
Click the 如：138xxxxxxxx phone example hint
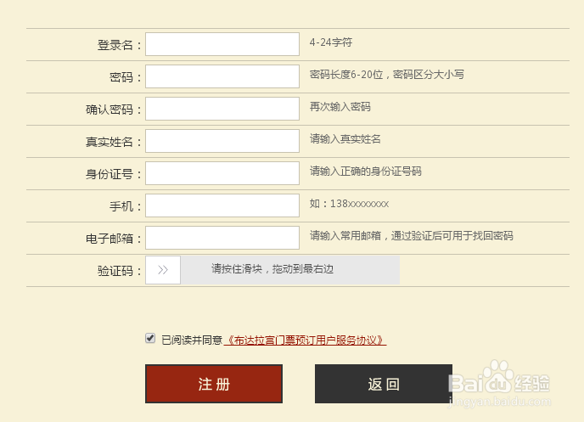(x=349, y=204)
